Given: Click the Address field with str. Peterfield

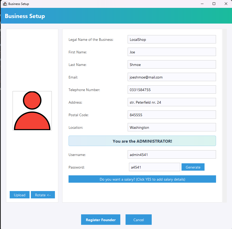Looking at the screenshot, I should point(172,102).
